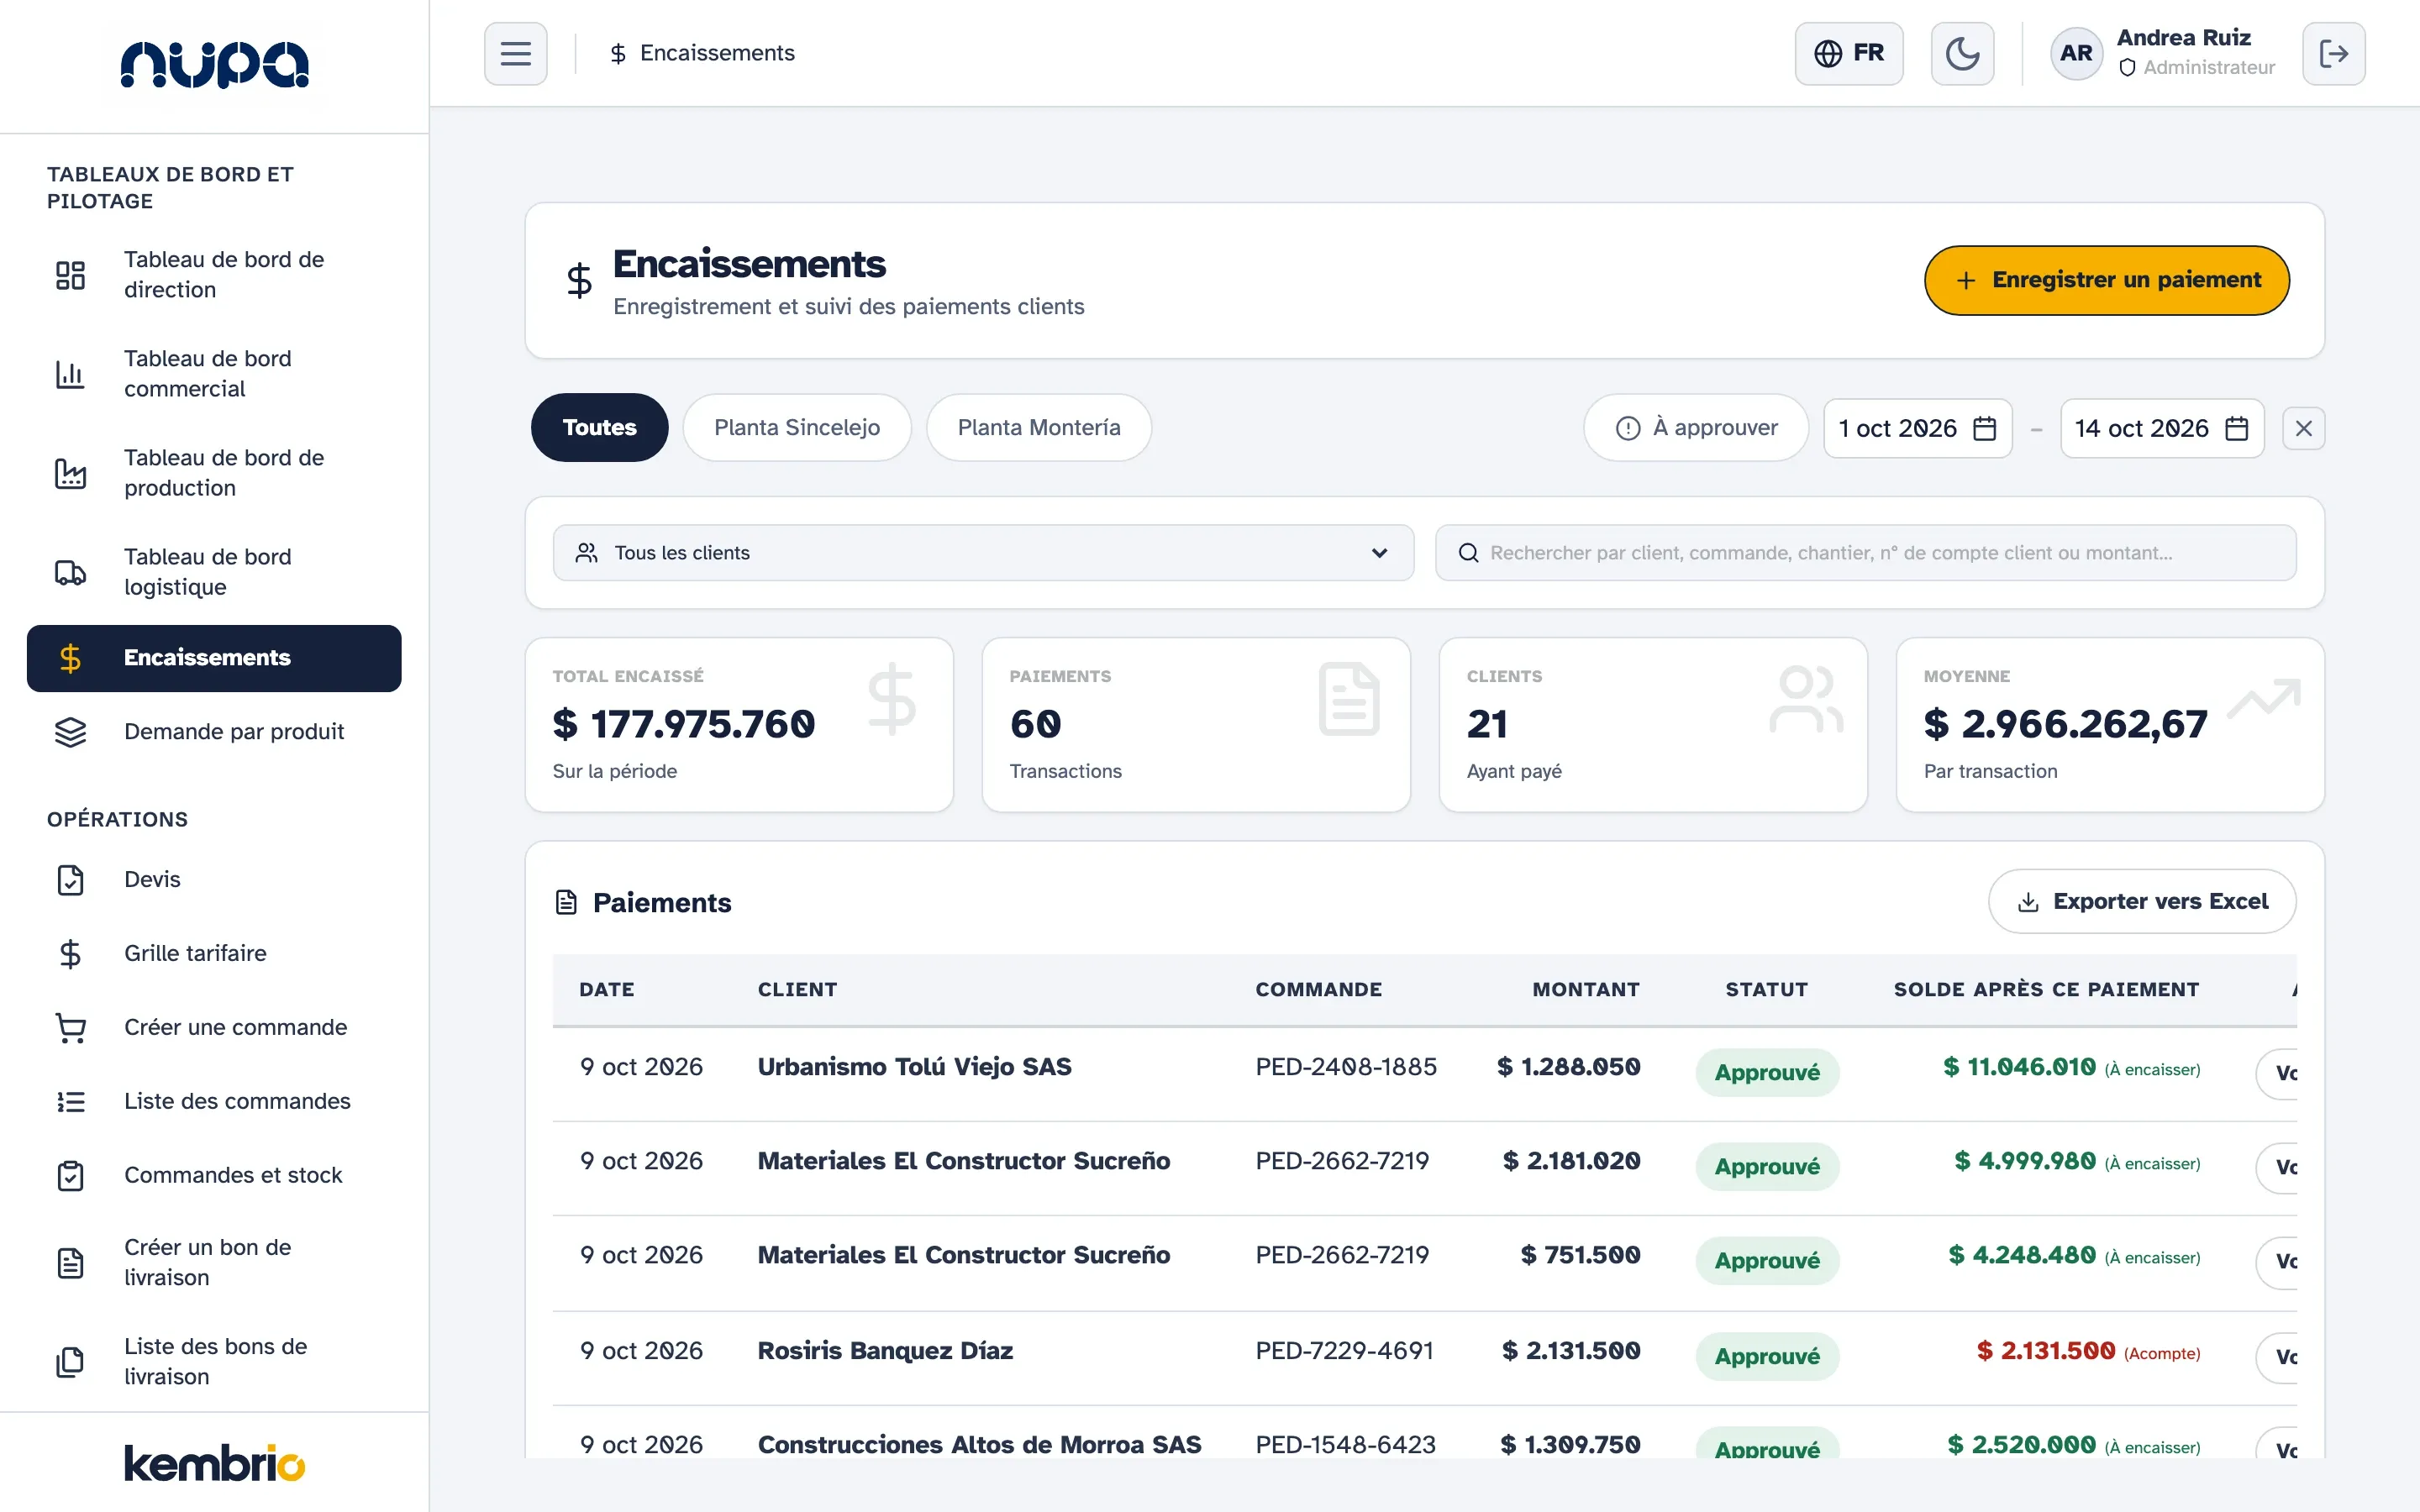This screenshot has height=1512, width=2420.
Task: Click the logout icon button
Action: pos(2333,53)
